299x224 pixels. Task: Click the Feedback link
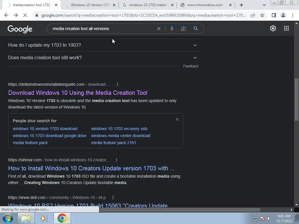[191, 66]
